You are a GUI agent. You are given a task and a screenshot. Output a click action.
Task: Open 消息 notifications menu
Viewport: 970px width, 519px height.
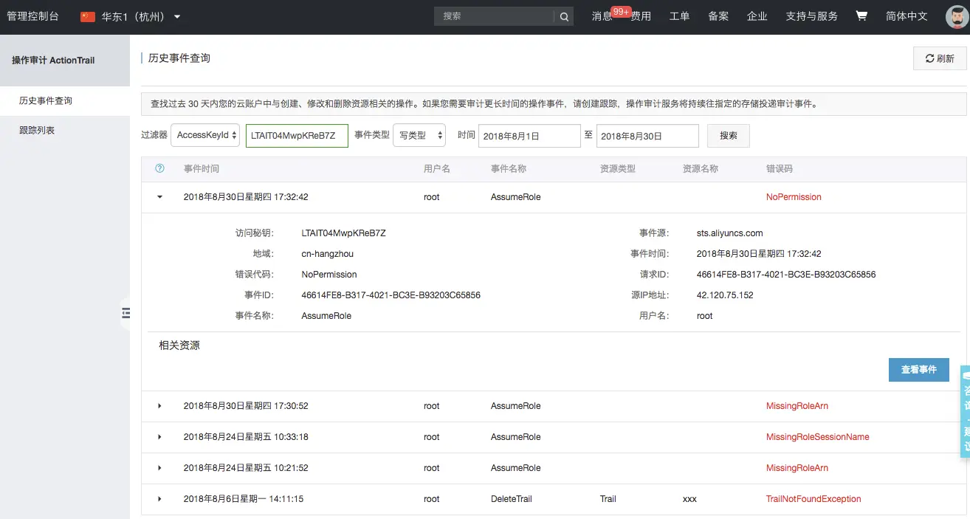click(x=602, y=16)
